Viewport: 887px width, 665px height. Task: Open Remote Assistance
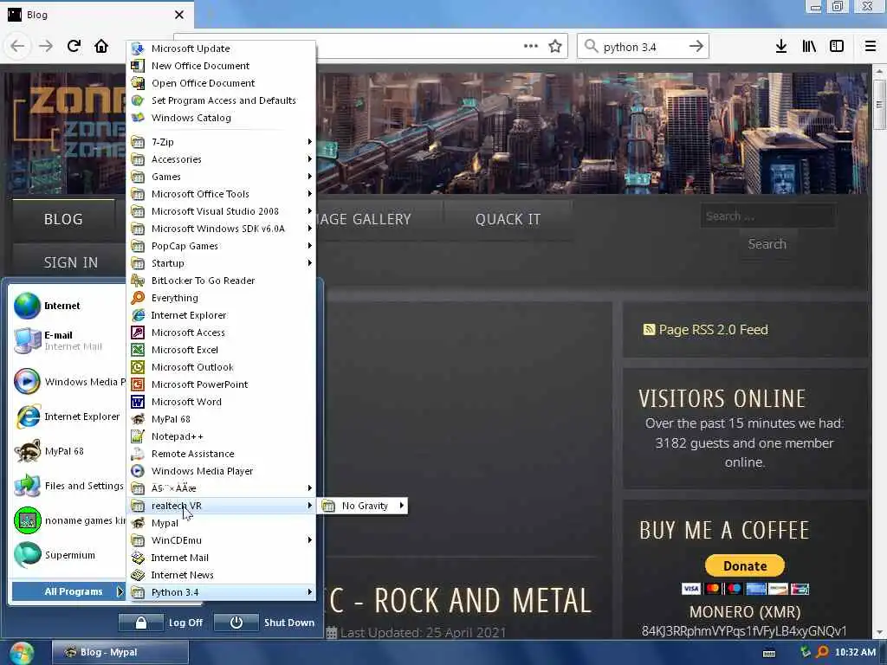[222, 454]
